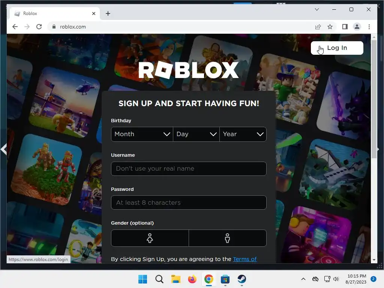Click the ROBLOX logo
This screenshot has height=288, width=384.
(188, 70)
